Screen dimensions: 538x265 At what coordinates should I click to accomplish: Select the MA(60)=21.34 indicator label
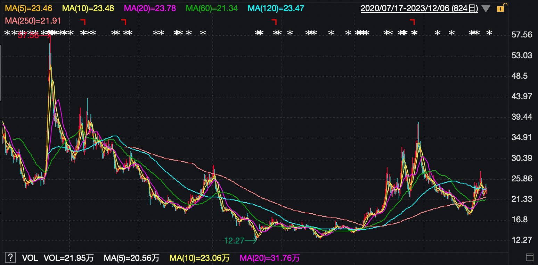coord(212,8)
